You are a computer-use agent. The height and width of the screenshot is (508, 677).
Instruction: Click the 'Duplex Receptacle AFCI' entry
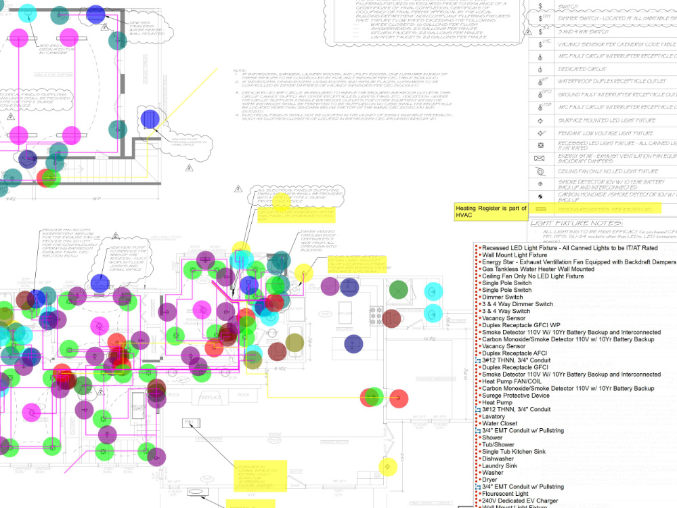pyautogui.click(x=515, y=354)
